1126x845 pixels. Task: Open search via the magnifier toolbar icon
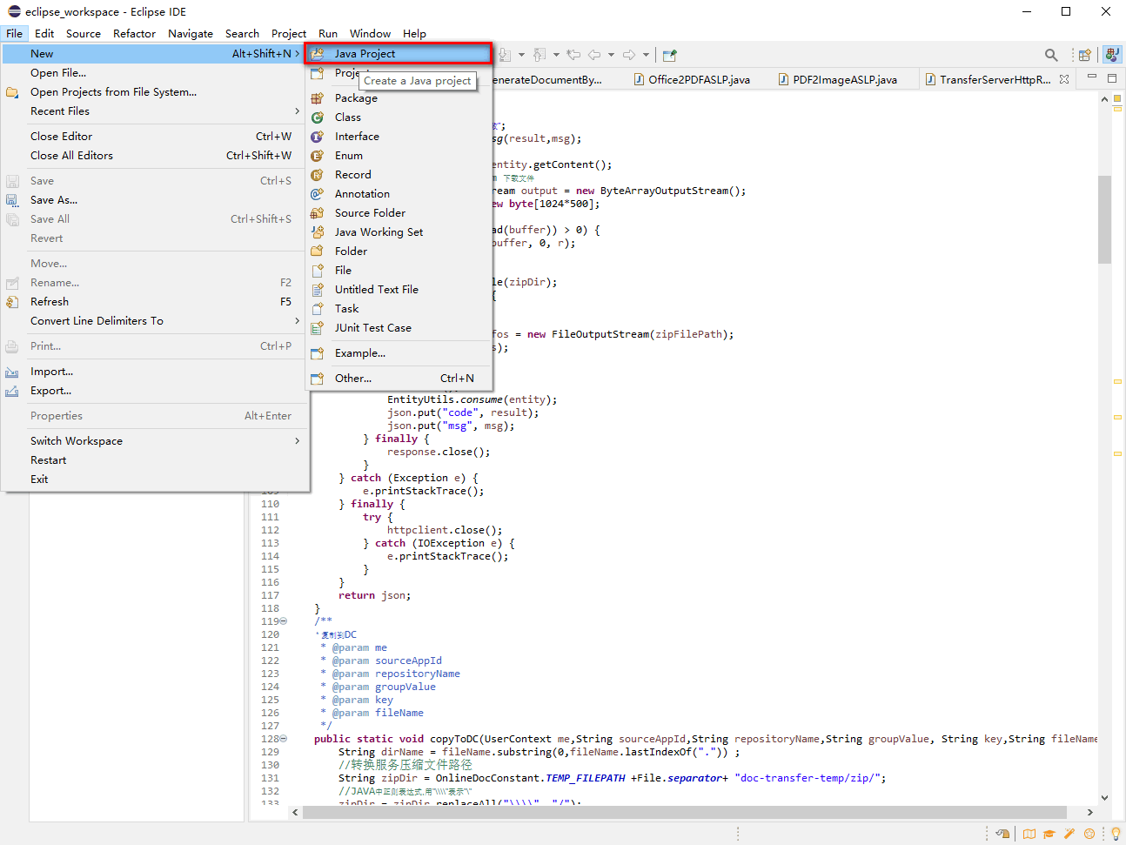tap(1050, 54)
